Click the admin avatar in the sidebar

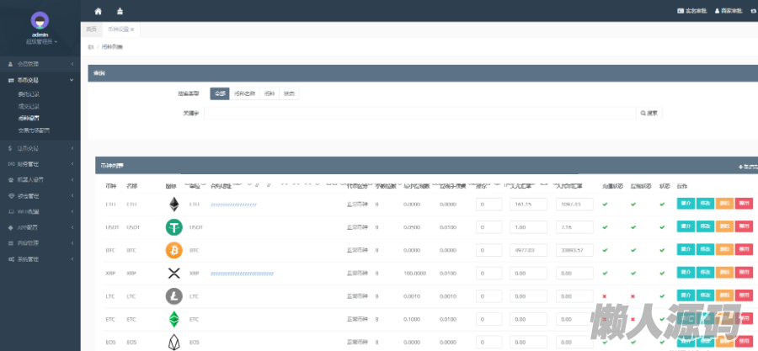pos(40,20)
